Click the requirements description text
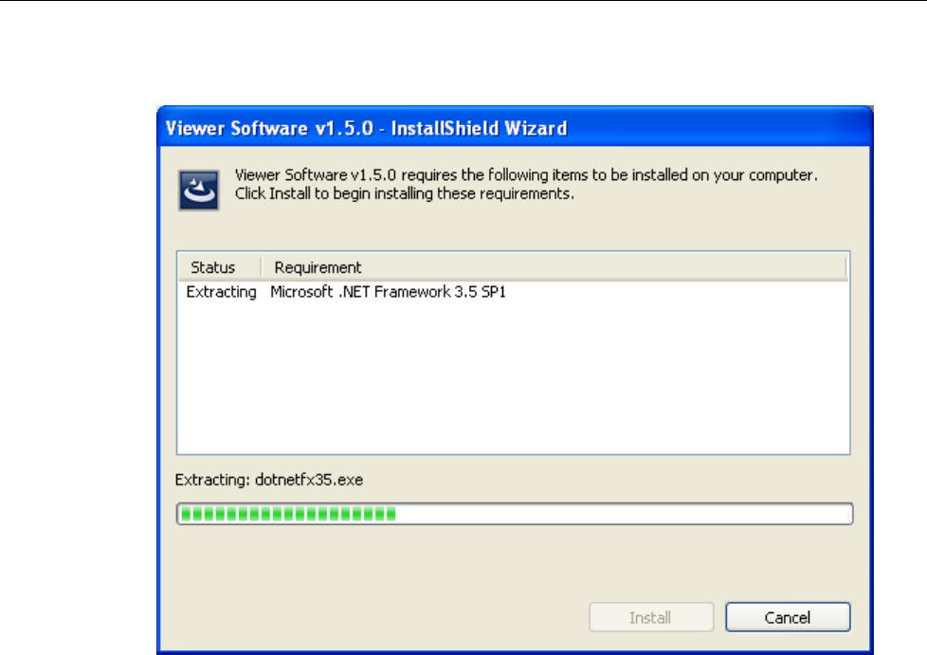 526,185
